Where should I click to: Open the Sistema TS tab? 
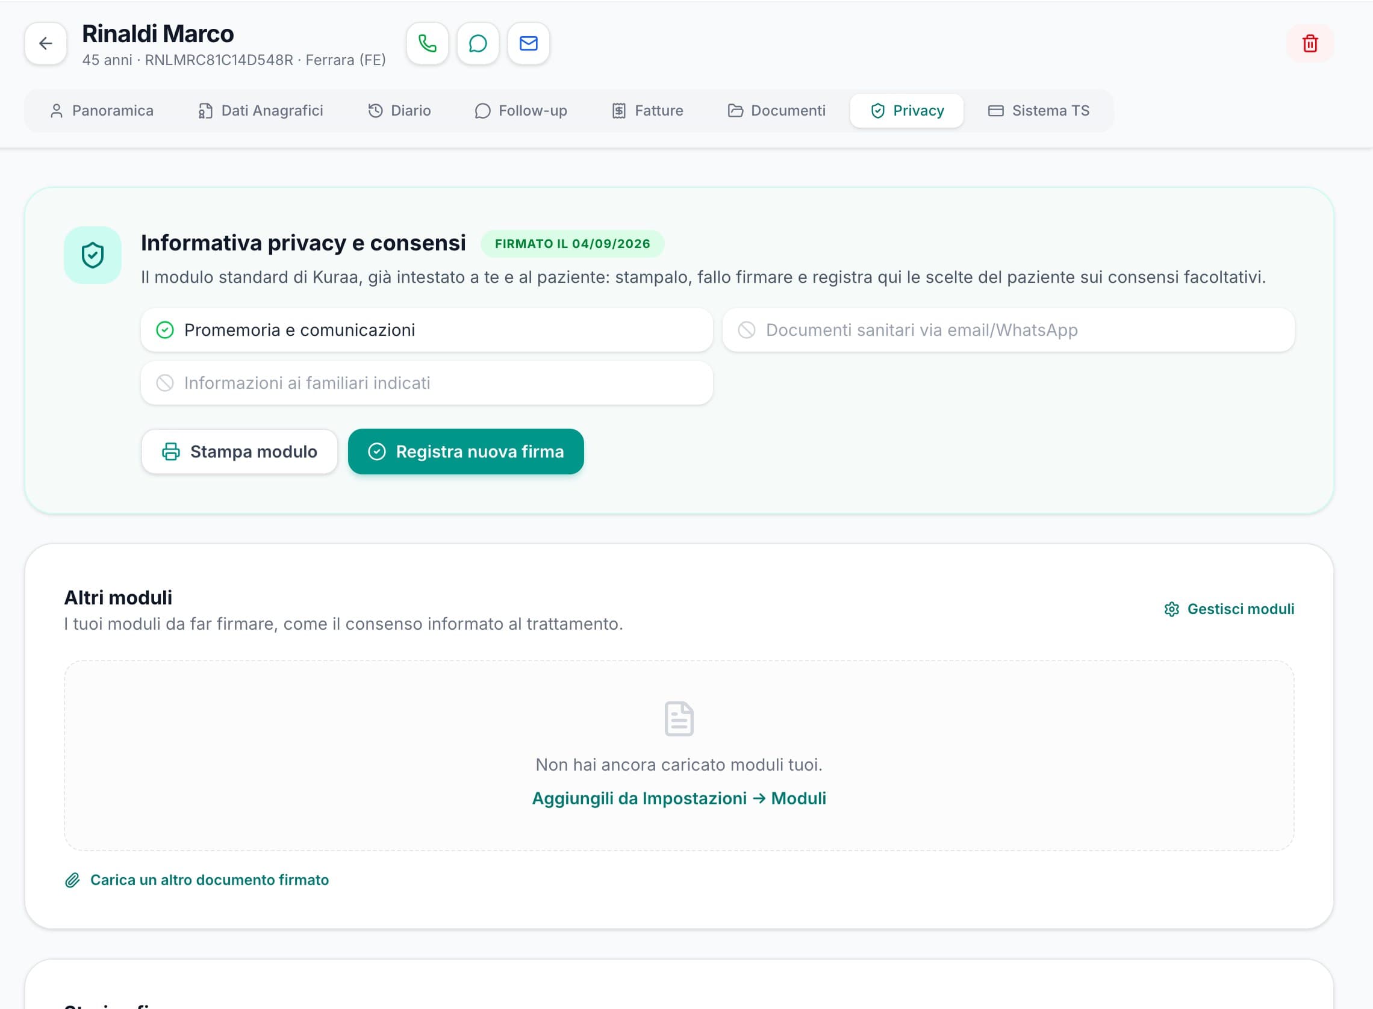point(1039,111)
